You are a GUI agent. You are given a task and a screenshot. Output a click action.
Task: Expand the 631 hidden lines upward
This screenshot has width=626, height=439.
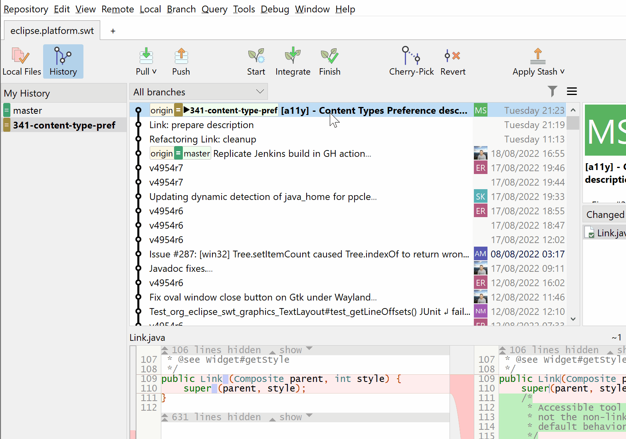[164, 417]
